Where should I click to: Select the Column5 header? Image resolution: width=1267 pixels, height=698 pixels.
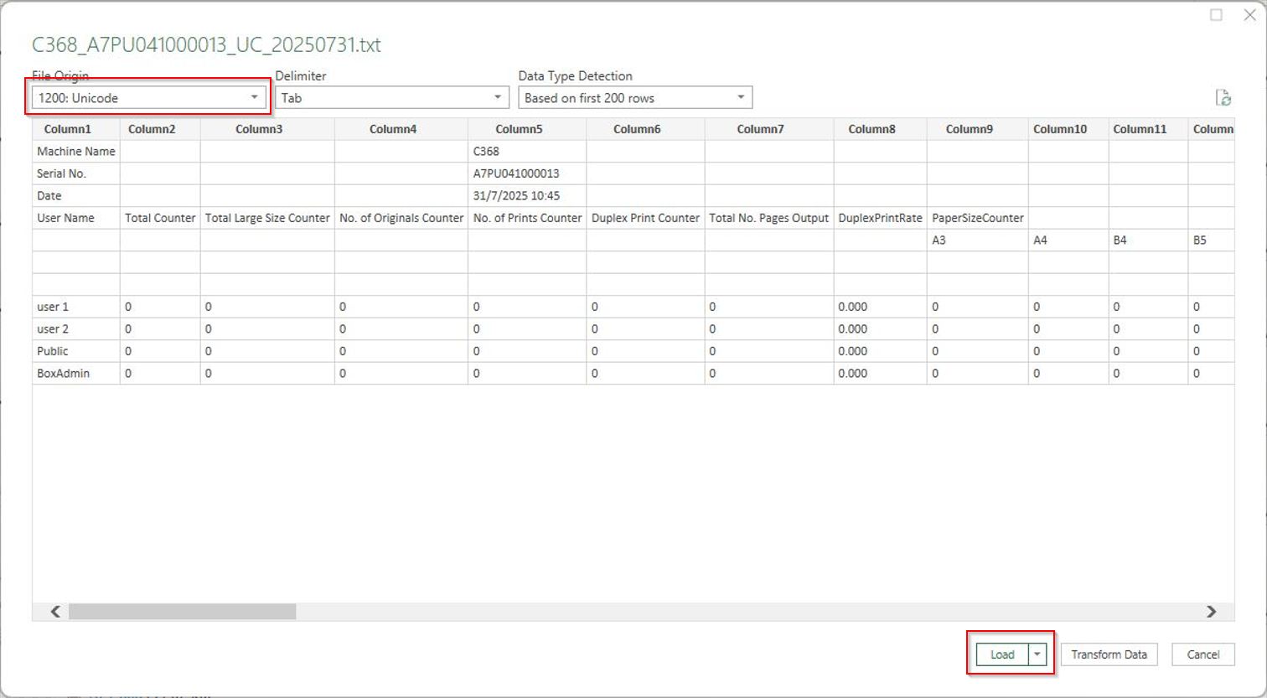coord(519,129)
